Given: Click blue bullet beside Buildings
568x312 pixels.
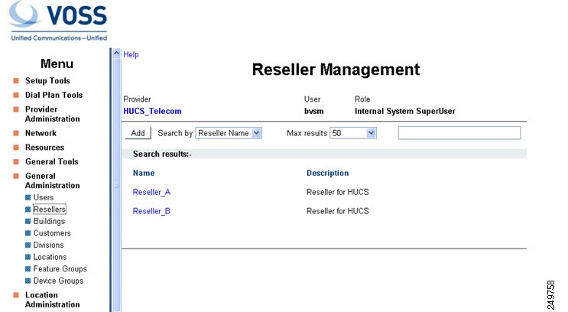Looking at the screenshot, I should [28, 222].
